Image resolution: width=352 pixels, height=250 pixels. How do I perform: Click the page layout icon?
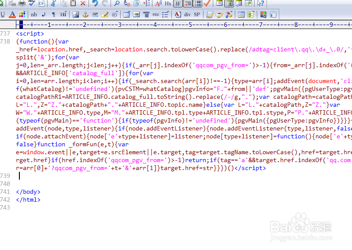pos(273,14)
